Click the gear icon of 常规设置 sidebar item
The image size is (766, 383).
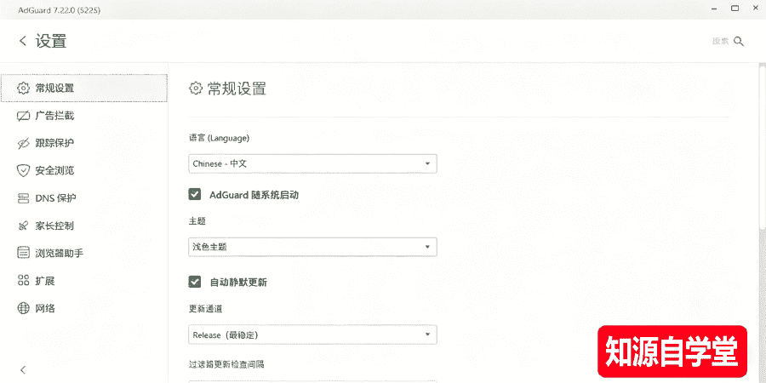(x=24, y=89)
